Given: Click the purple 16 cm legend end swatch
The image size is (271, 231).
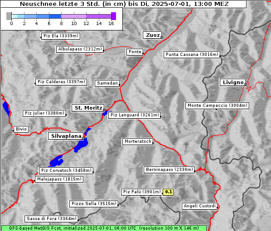Looking at the screenshot, I should [114, 16].
